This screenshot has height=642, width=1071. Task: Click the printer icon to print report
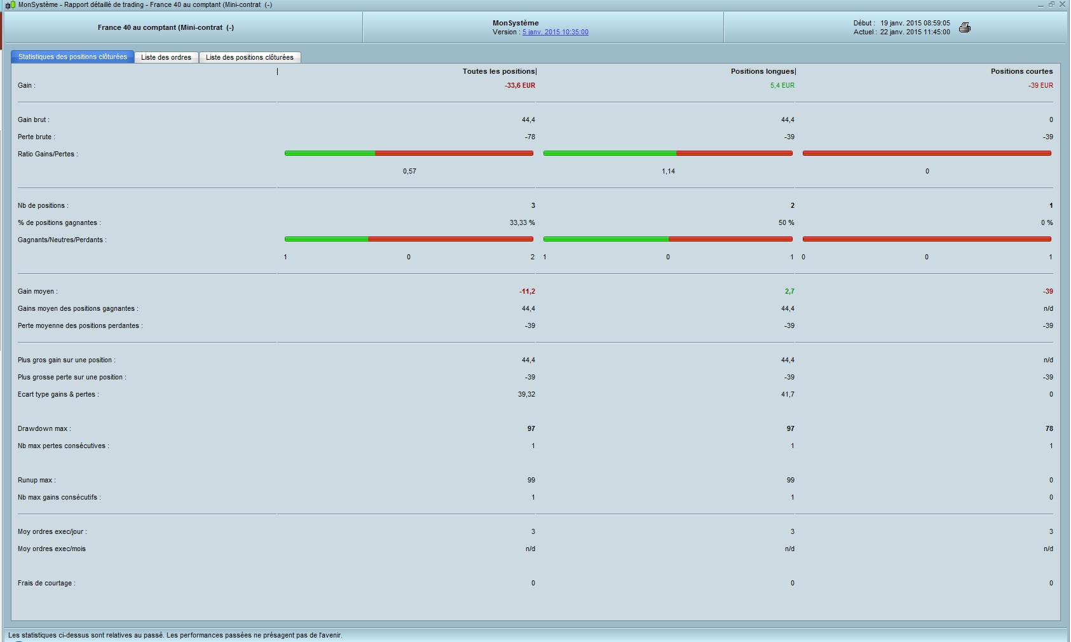pyautogui.click(x=964, y=27)
